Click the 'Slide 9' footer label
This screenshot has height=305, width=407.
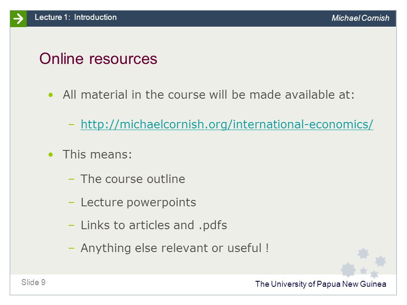[x=33, y=282]
